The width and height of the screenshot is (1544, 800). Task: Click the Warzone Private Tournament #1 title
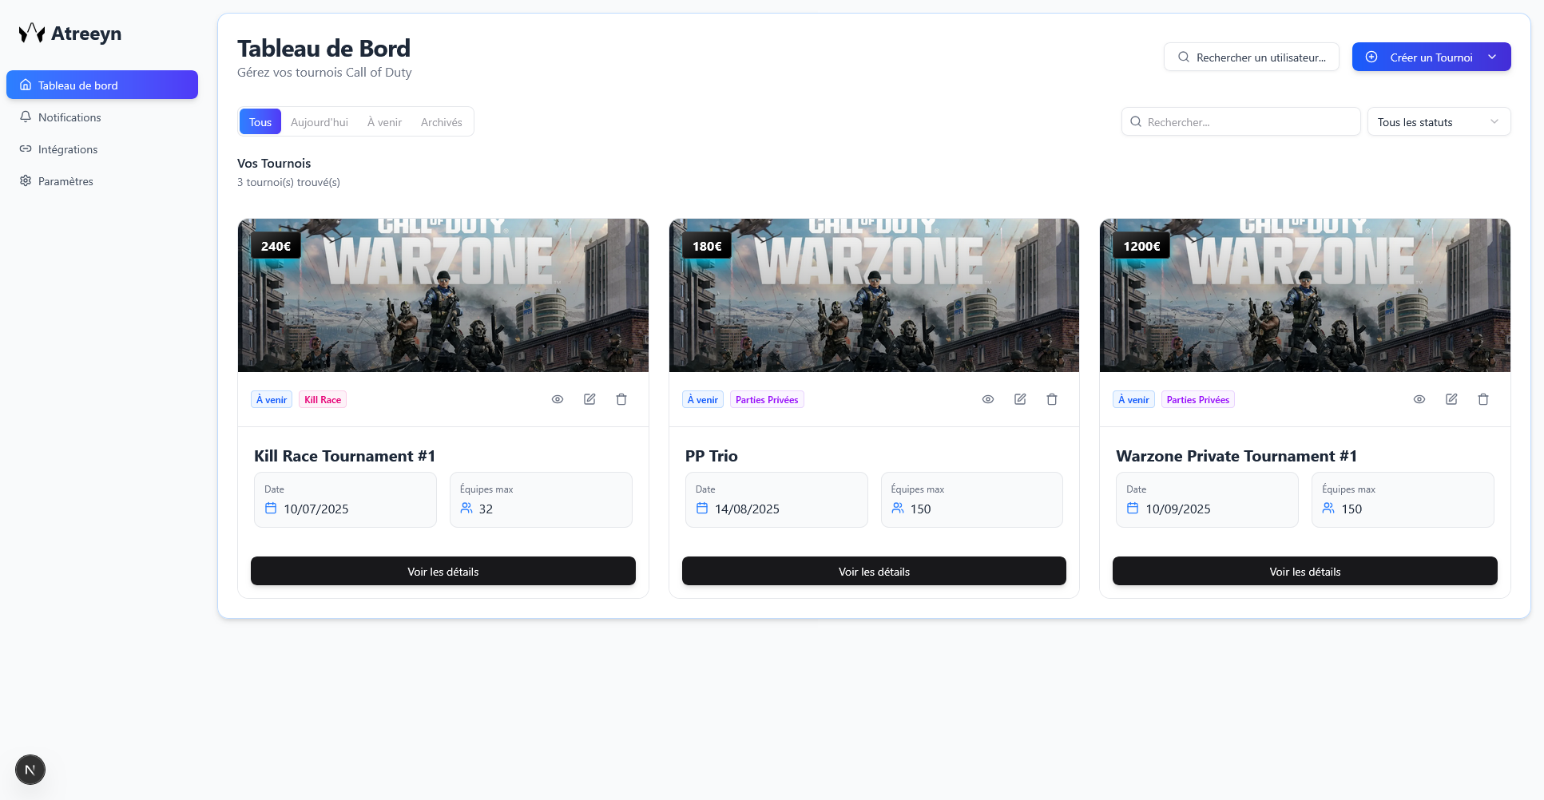[x=1236, y=455]
